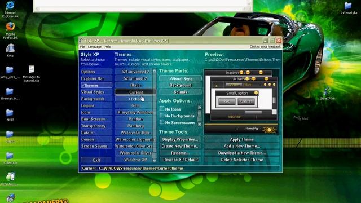Check the No Screensavers box
Image resolution: width=361 pixels, height=203 pixels.
coord(162,122)
